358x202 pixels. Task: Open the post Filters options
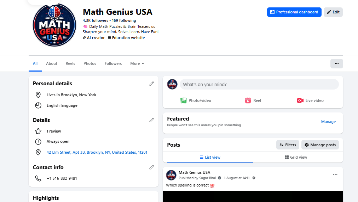288,145
